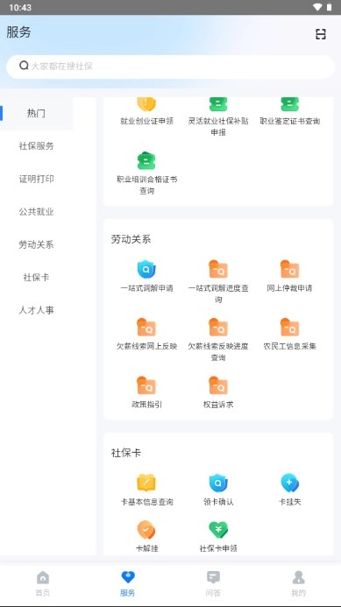
Task: Select the 社保卡 sidebar category
Action: (x=36, y=278)
